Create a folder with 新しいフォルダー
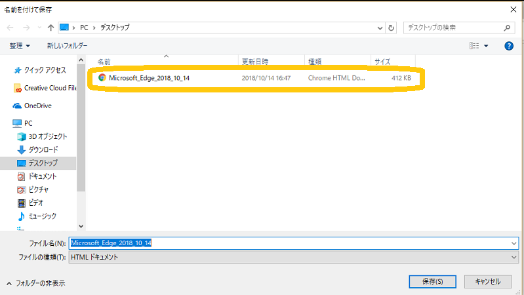 tap(67, 46)
